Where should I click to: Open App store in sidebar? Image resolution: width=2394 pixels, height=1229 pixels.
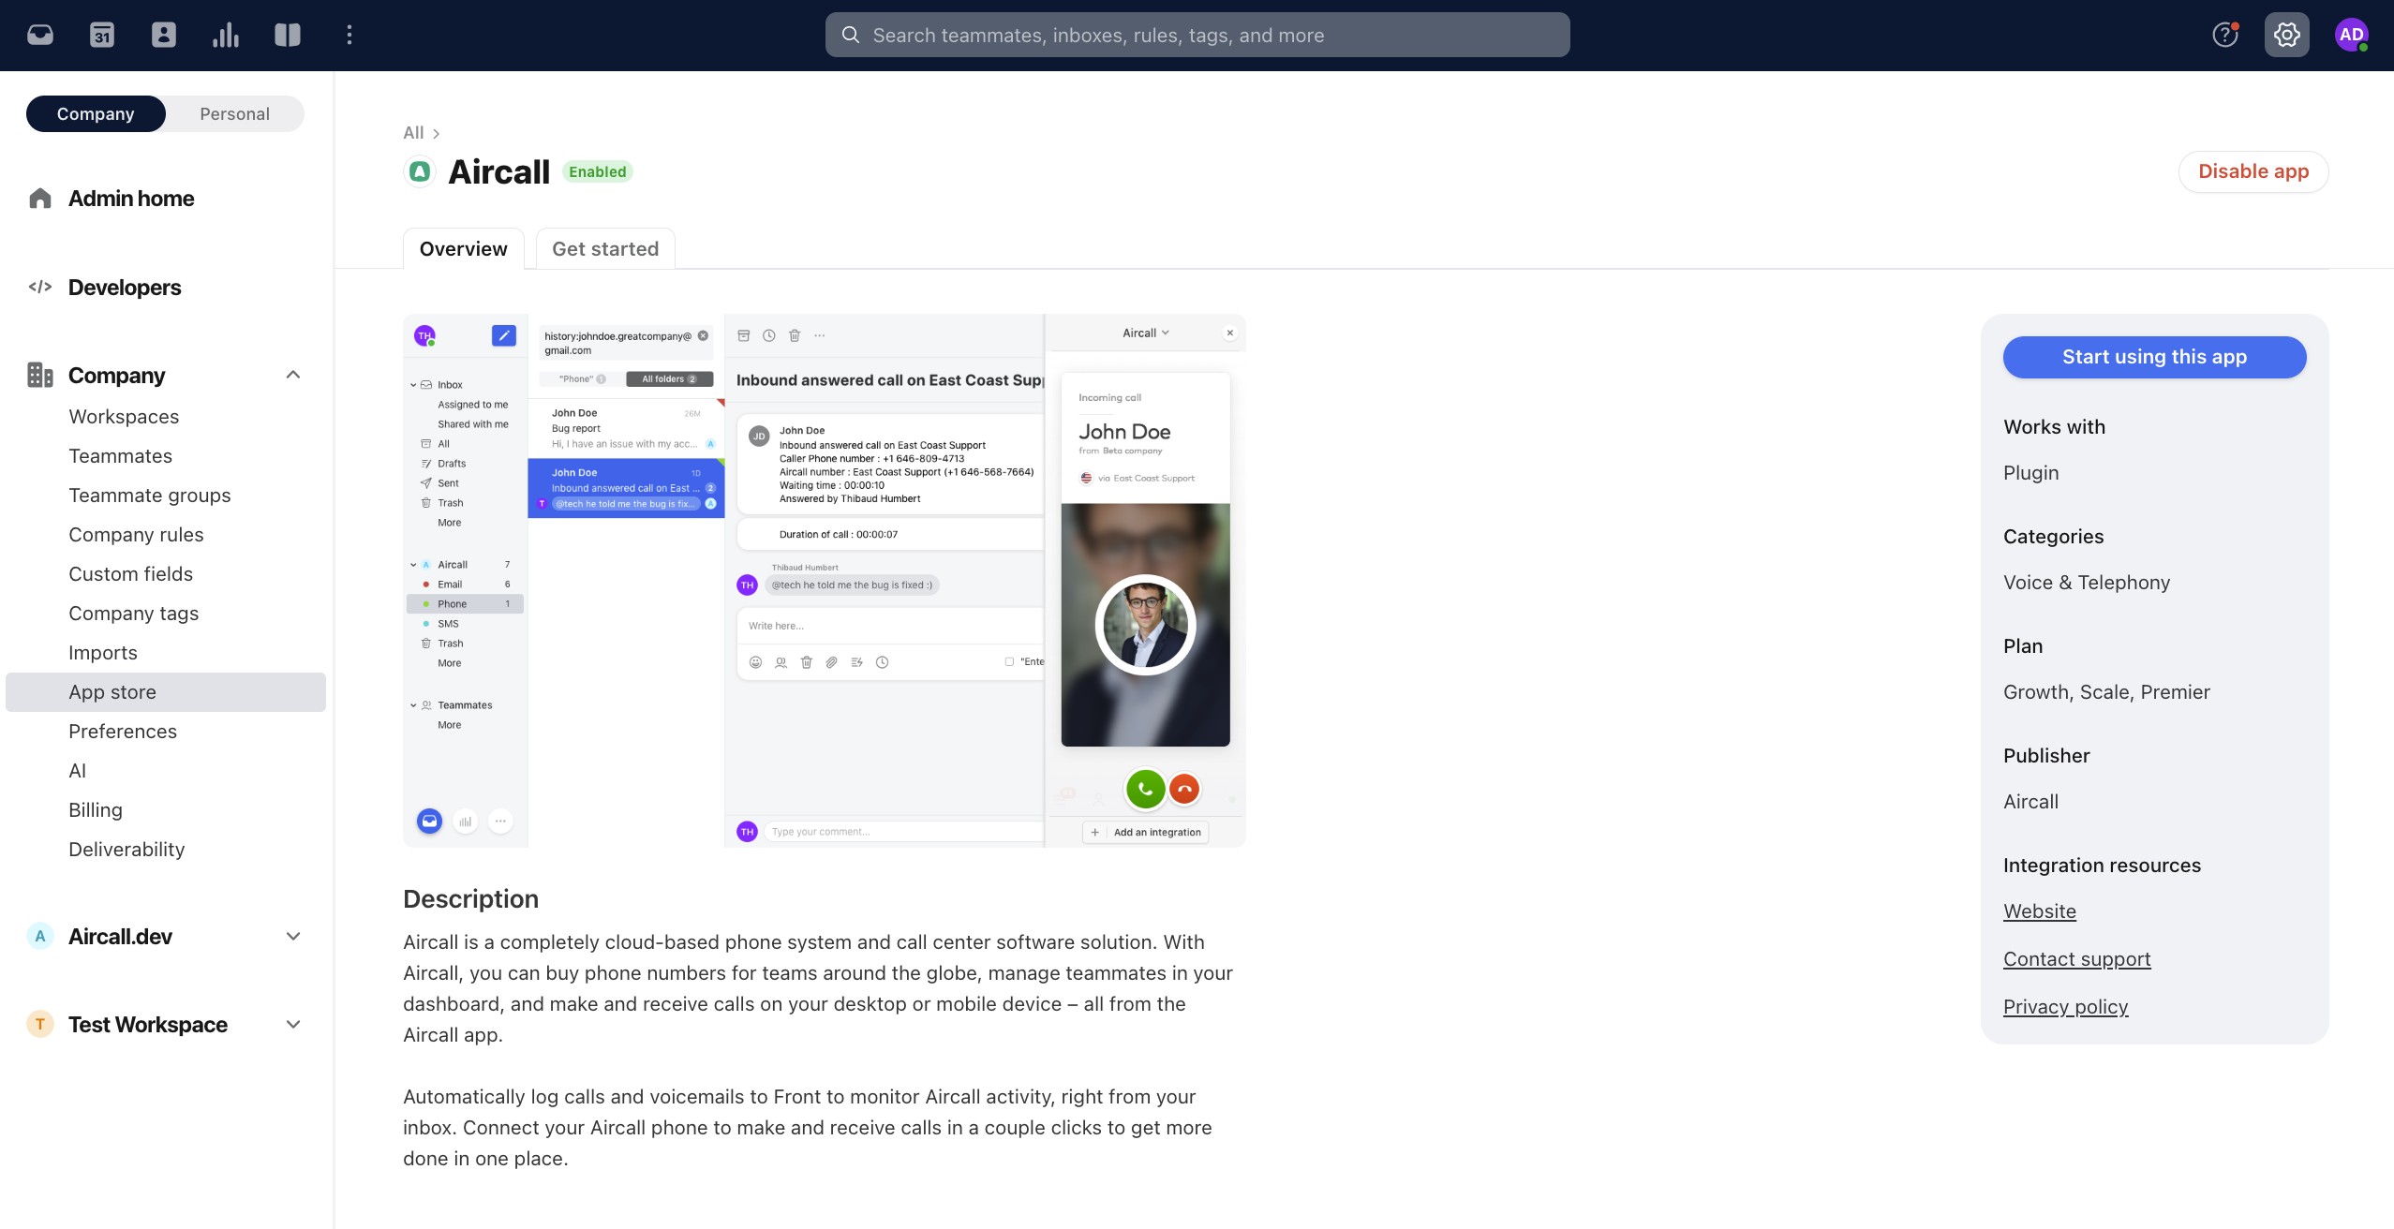pos(166,692)
